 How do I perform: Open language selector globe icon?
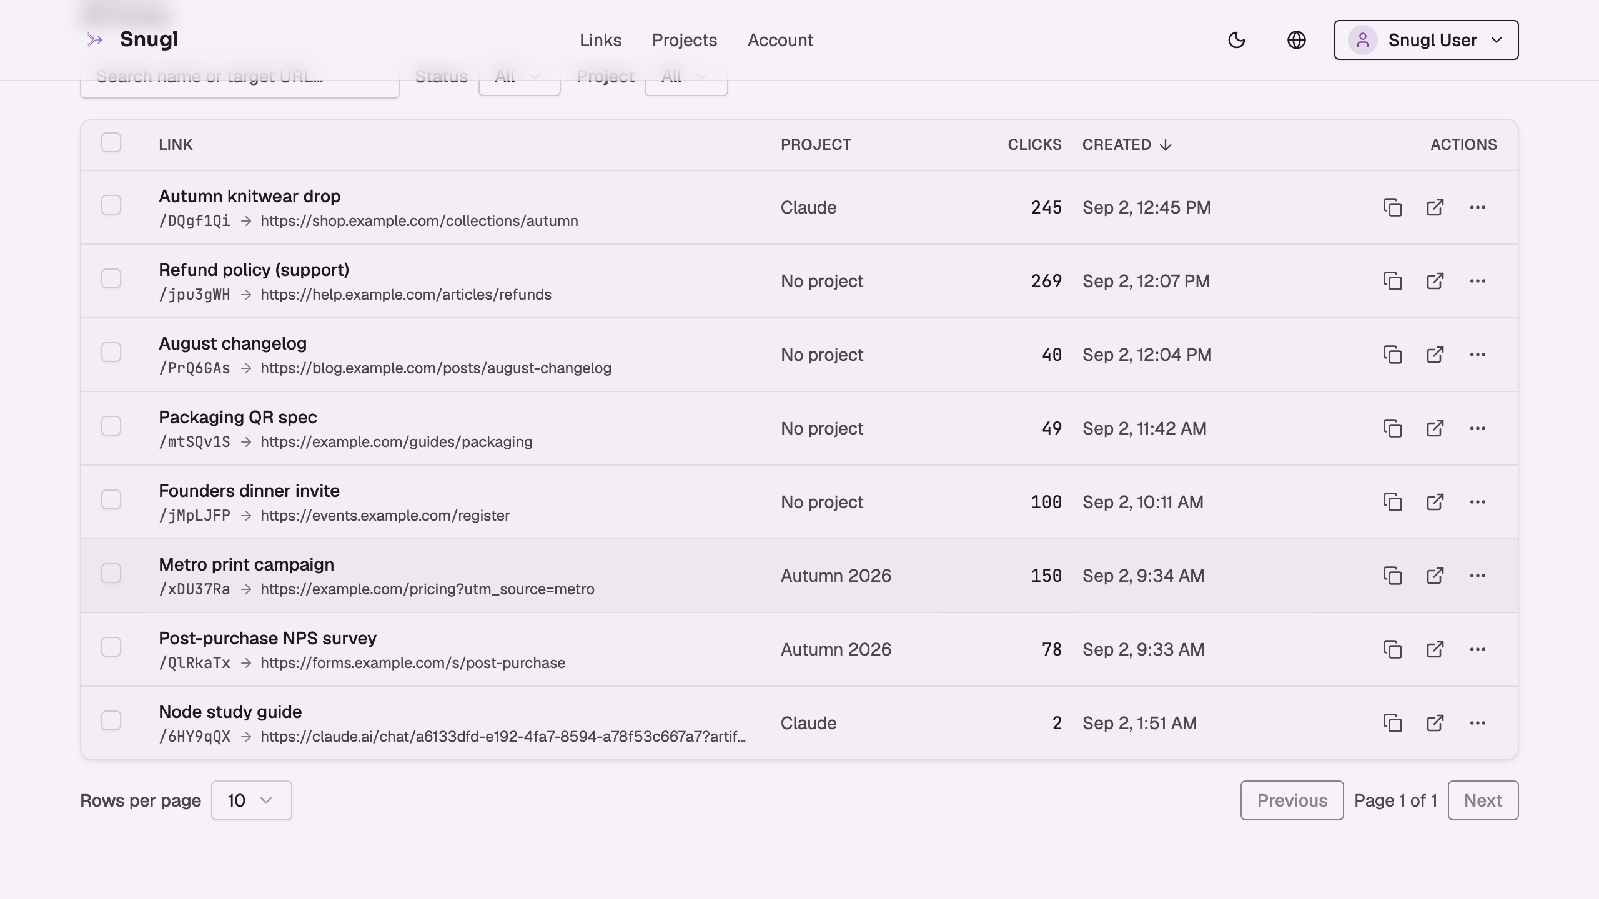1297,40
